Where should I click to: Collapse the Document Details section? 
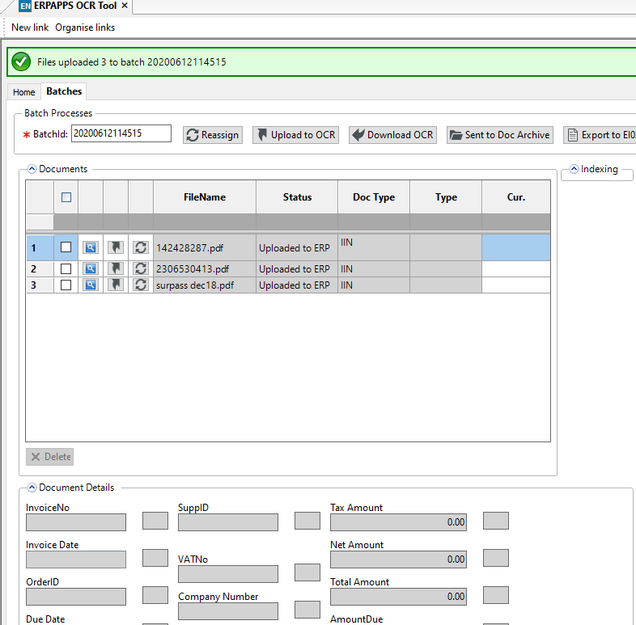click(x=32, y=488)
